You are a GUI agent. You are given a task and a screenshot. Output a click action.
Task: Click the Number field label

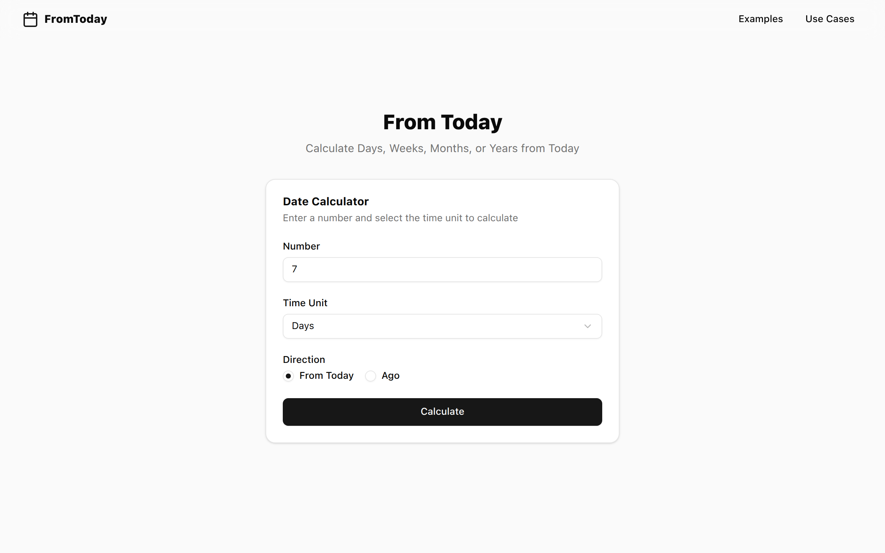click(x=301, y=246)
